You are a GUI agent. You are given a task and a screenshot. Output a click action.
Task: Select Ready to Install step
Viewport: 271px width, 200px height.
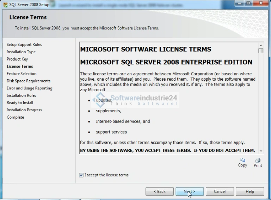coord(20,102)
